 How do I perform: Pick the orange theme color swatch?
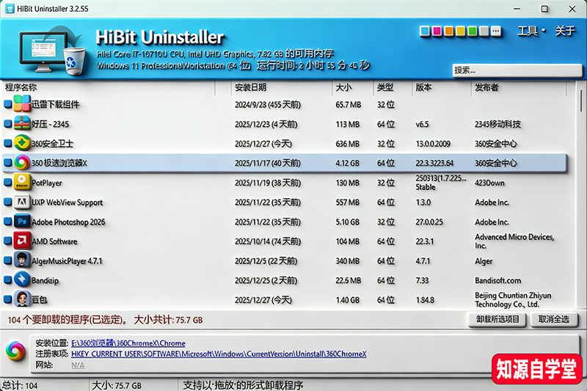[x=449, y=31]
